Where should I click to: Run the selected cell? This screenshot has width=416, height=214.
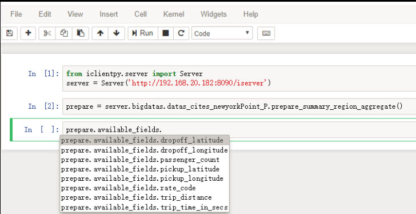[143, 33]
